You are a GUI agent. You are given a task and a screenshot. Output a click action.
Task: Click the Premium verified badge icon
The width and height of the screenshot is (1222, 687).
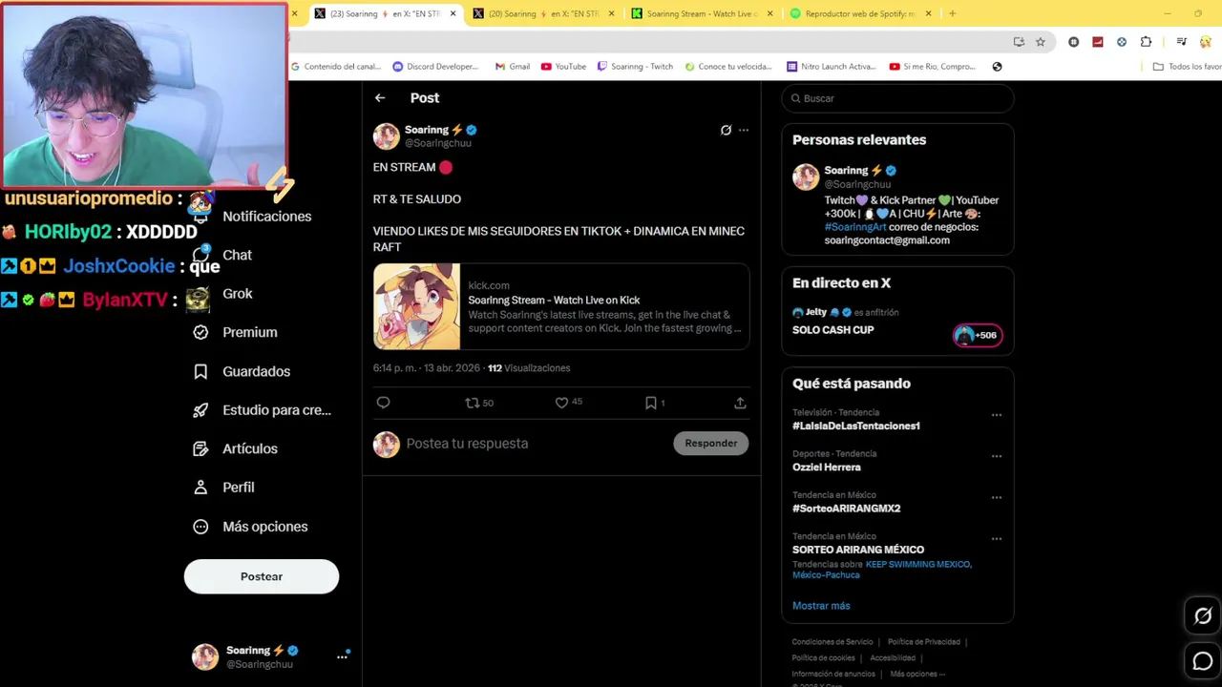coord(200,332)
